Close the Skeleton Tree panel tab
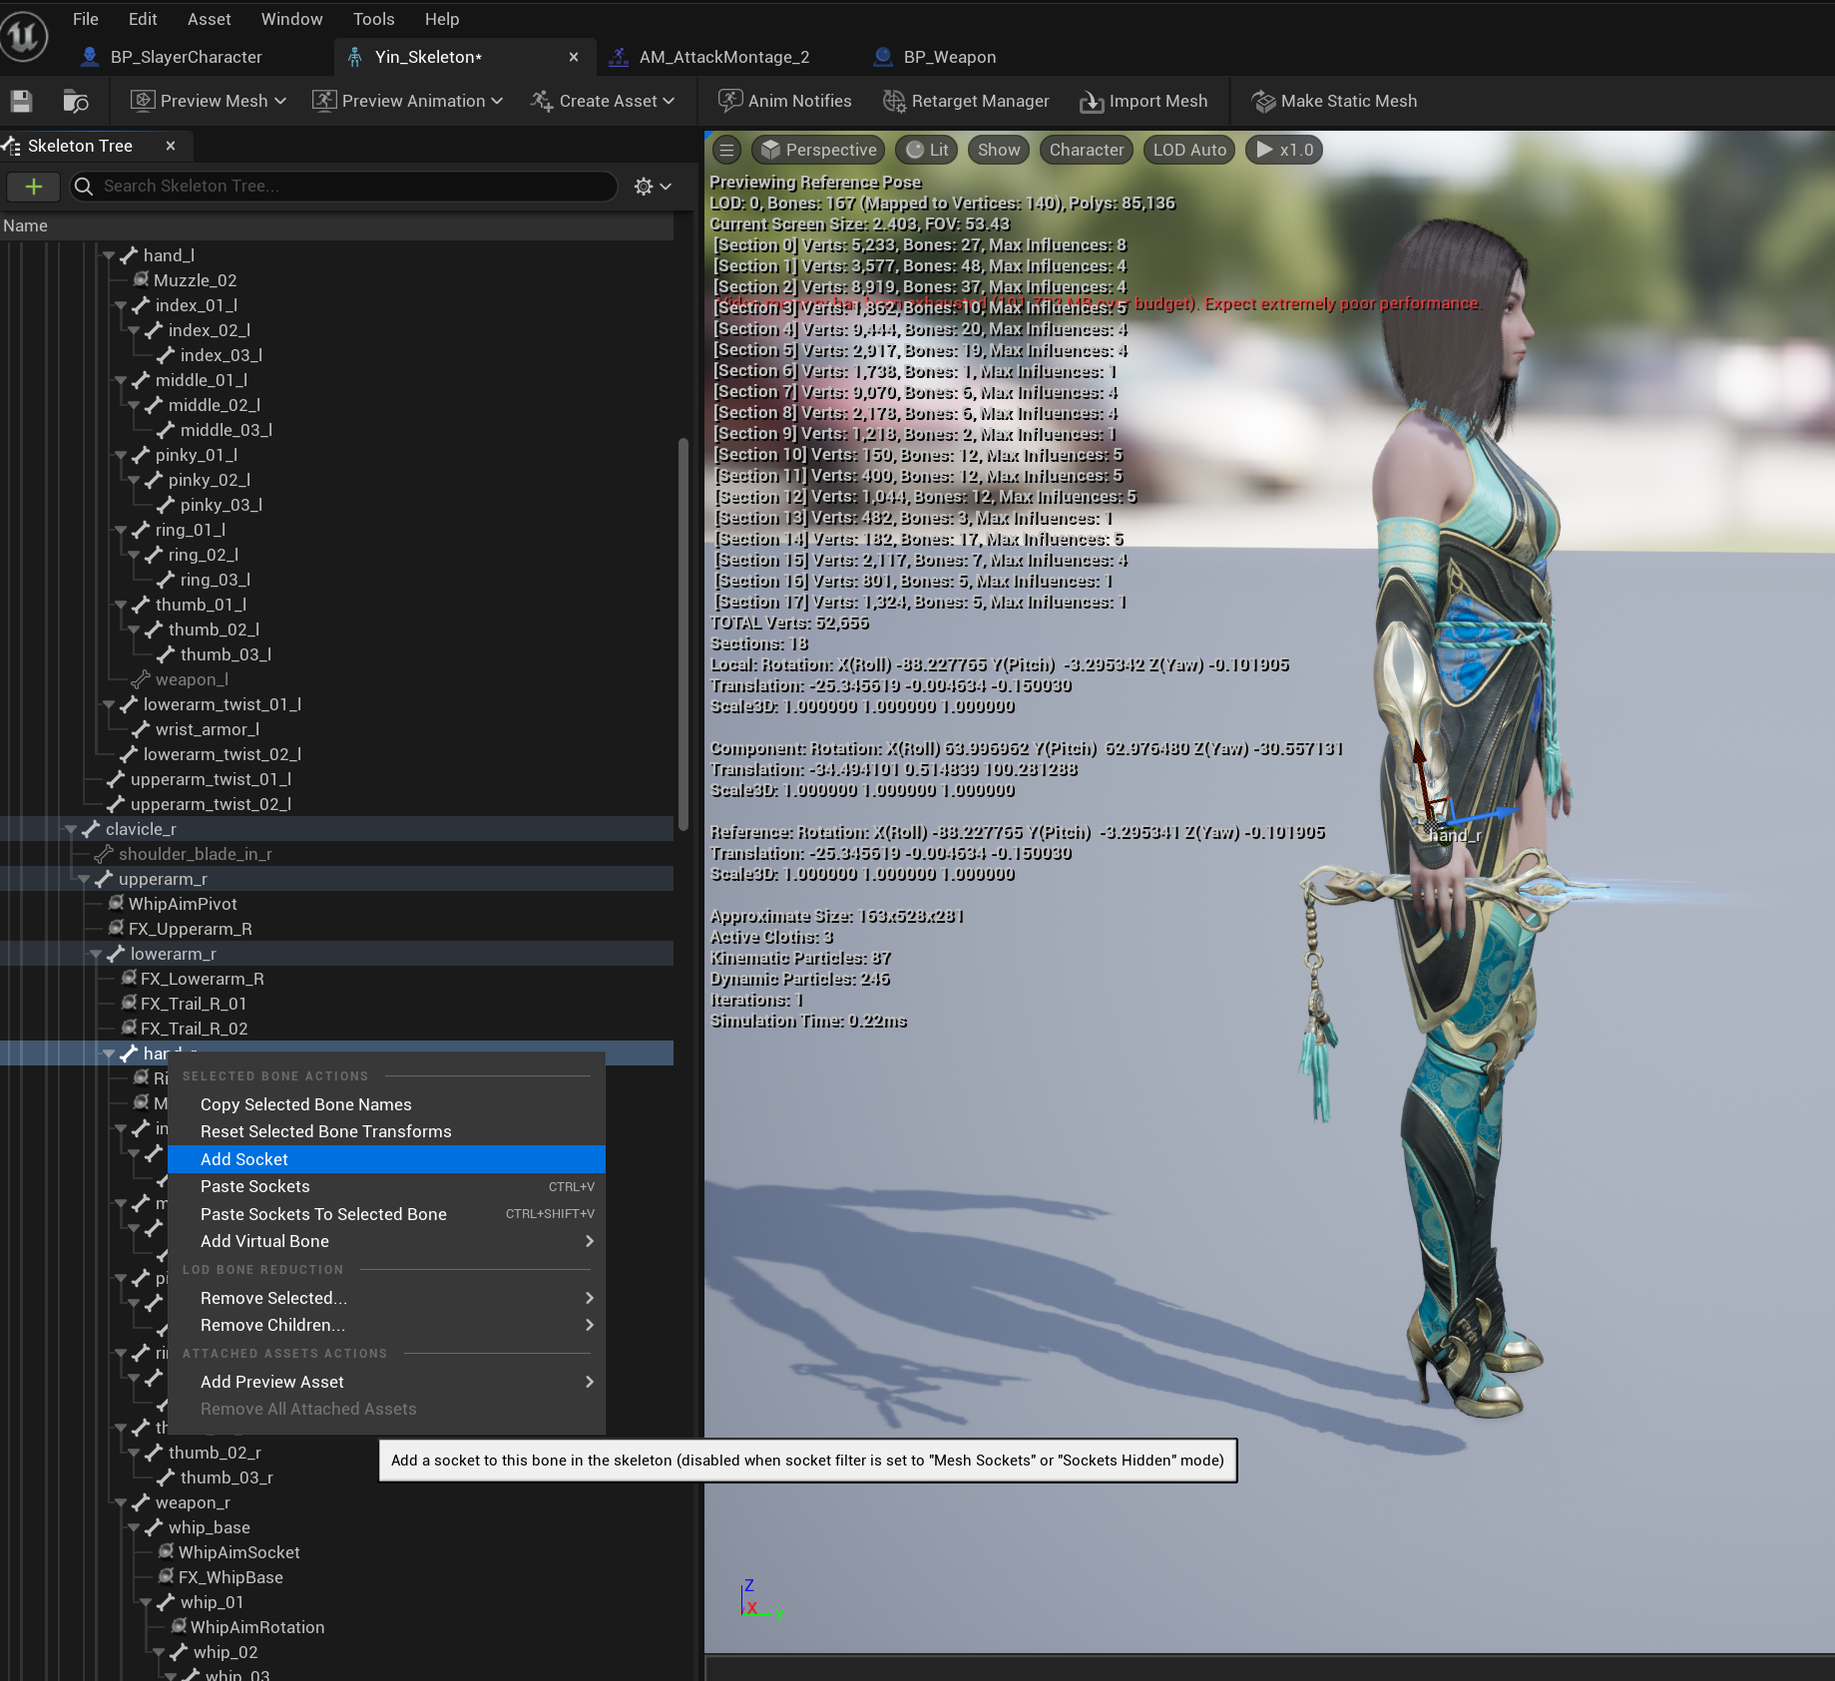Viewport: 1835px width, 1681px height. 171,146
